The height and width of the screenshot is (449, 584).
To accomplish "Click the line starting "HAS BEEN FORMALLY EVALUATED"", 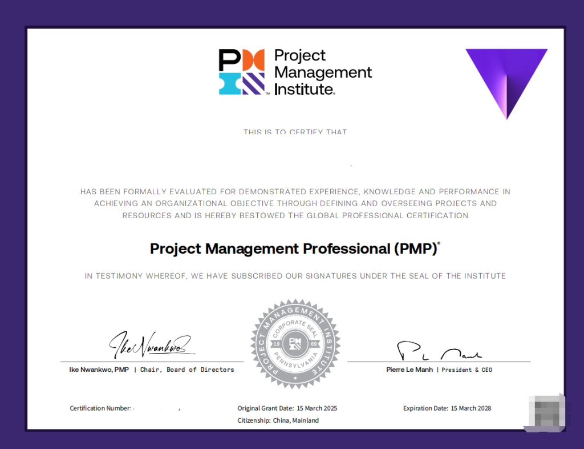I will tap(295, 192).
